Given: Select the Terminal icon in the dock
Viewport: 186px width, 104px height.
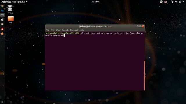Looking at the screenshot, I should 2,15.
